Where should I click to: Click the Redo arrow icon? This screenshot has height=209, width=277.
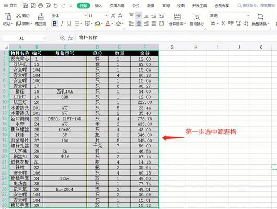tap(63, 6)
